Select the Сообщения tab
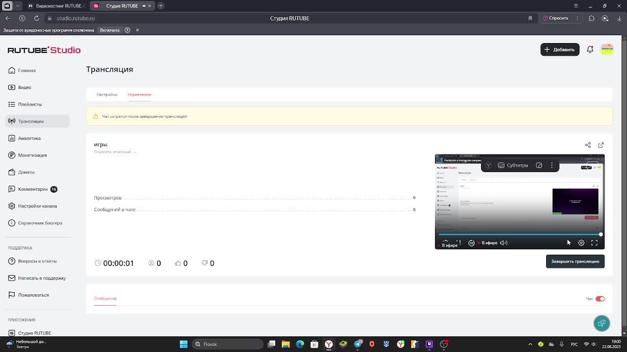627x352 pixels. click(105, 299)
